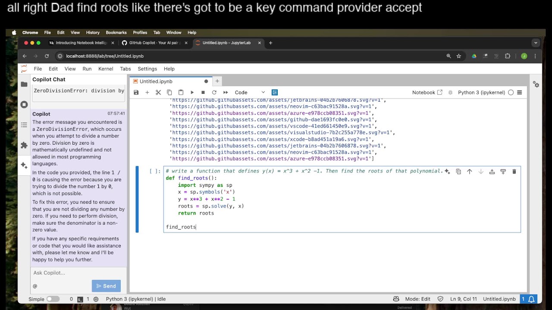Insert a cell below from cell toolbar
This screenshot has width=552, height=310.
(503, 171)
